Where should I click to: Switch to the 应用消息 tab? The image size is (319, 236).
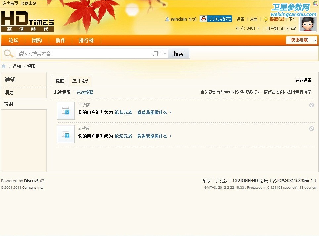(80, 81)
